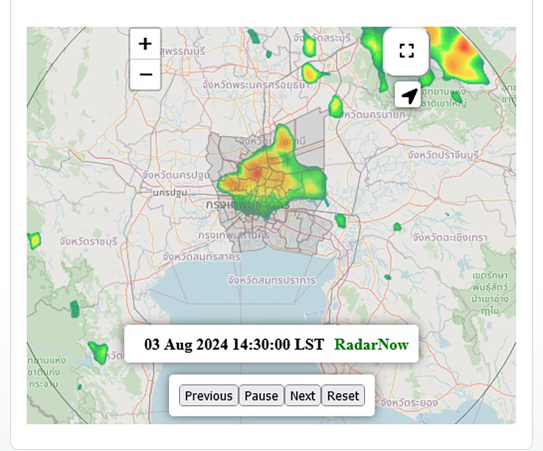Screen dimensions: 543x451
Task: Pause the radar animation
Action: pos(261,396)
